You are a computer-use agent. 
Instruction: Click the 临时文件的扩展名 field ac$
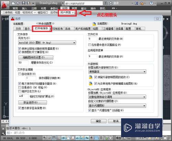pos(23,96)
